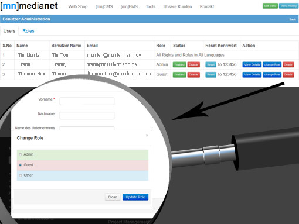Delete the user Frank
The height and width of the screenshot is (224, 299).
point(288,64)
